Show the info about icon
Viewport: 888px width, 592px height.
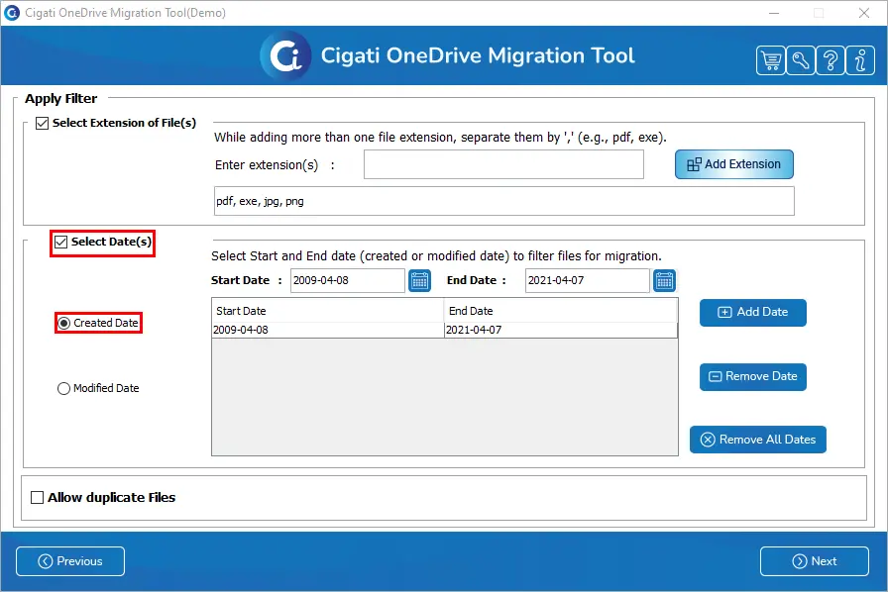[x=860, y=60]
